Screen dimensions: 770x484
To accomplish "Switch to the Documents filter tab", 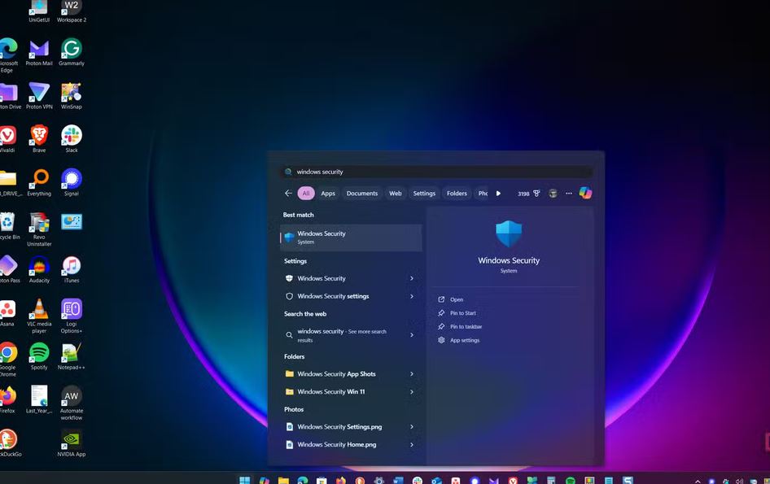I will click(362, 194).
